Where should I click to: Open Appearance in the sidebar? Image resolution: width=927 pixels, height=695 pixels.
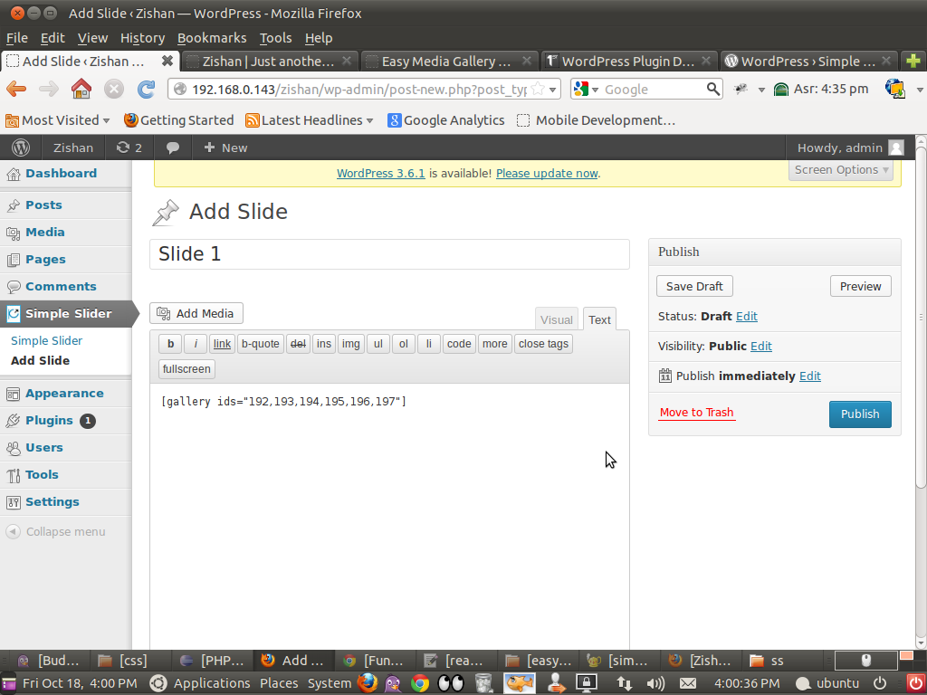(65, 394)
